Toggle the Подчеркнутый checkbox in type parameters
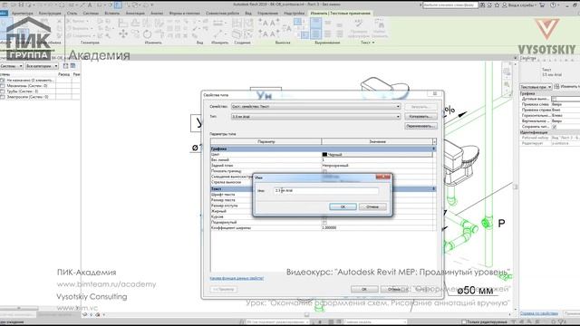The image size is (580, 326). [x=324, y=222]
